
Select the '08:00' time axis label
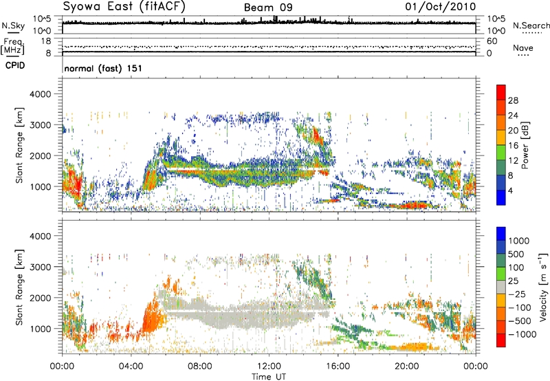(200, 367)
